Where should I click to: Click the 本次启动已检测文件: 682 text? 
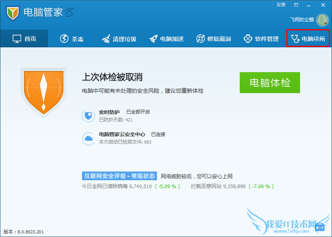pyautogui.click(x=125, y=142)
